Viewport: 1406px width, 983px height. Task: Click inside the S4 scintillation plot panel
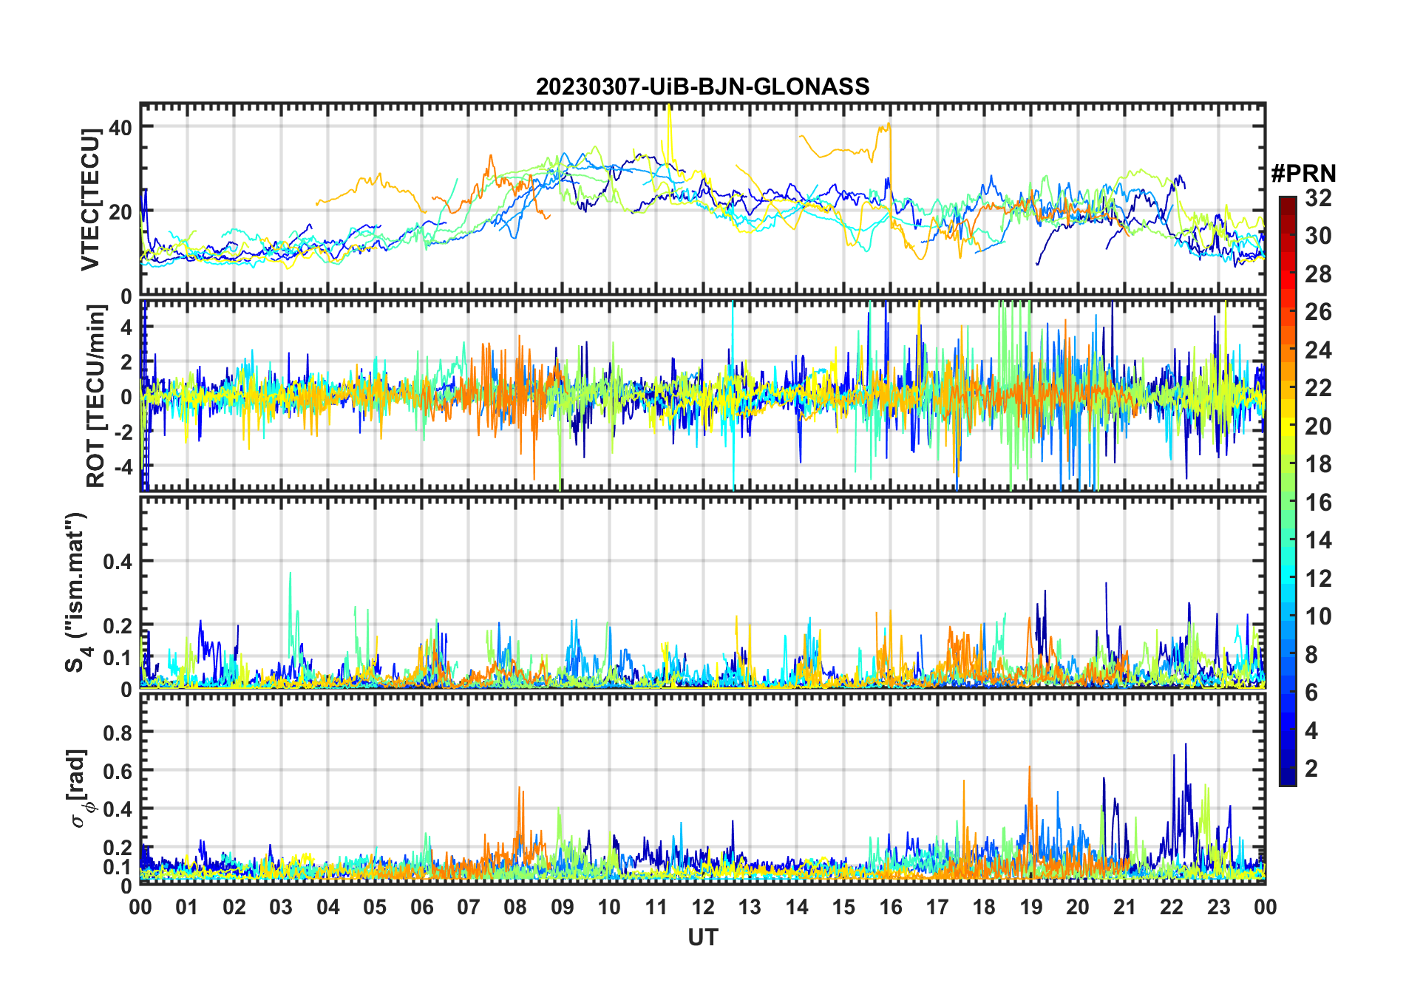tap(703, 592)
